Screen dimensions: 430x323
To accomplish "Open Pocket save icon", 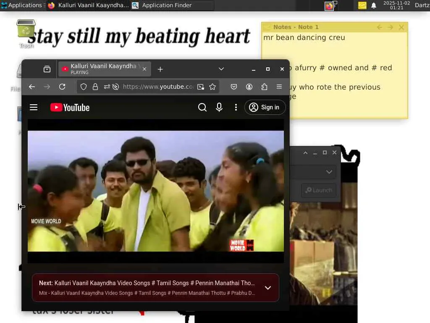I will point(233,87).
